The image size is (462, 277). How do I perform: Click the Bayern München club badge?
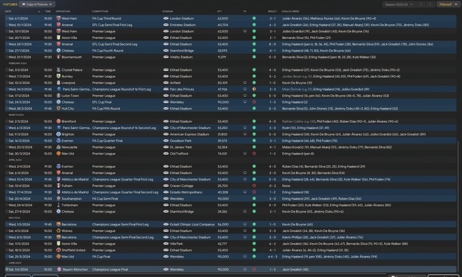(x=58, y=269)
